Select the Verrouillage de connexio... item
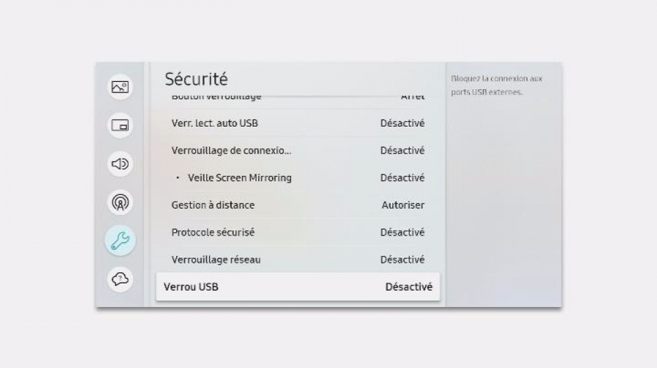Viewport: 657px width, 368px height. point(231,151)
